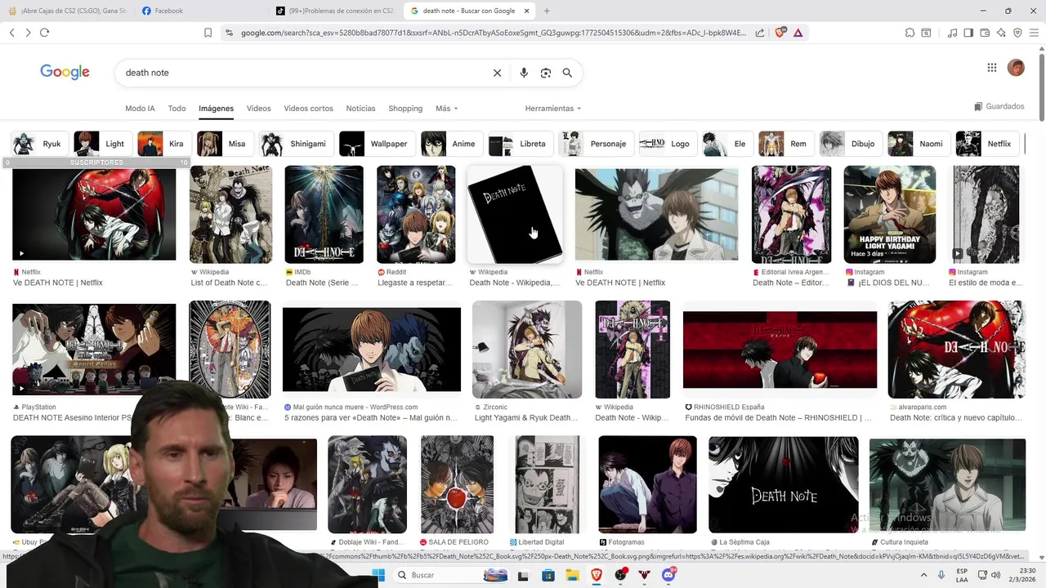Go back with the browser back arrow
Screen dimensions: 1046x588
(x=11, y=33)
